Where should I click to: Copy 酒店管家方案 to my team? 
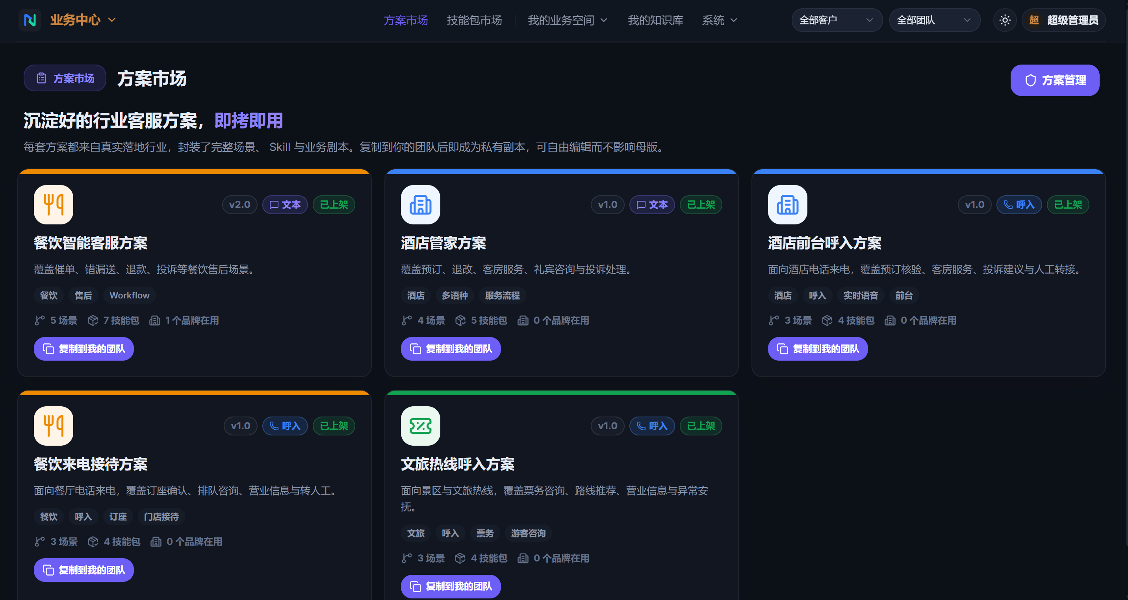(451, 349)
